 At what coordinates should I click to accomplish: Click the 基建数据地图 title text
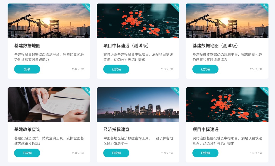[x=27, y=46]
